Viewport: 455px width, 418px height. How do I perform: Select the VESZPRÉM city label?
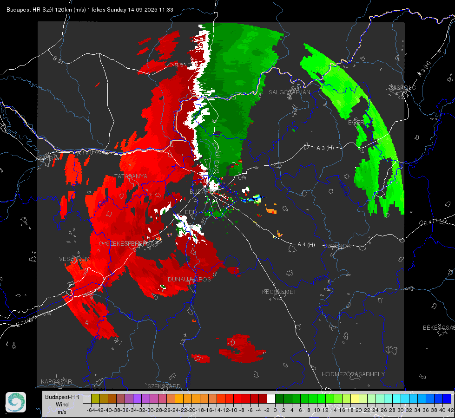74,259
